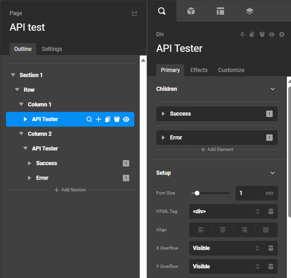Collapse the Section 1 tree node
Image resolution: width=291 pixels, height=278 pixels.
(13, 75)
